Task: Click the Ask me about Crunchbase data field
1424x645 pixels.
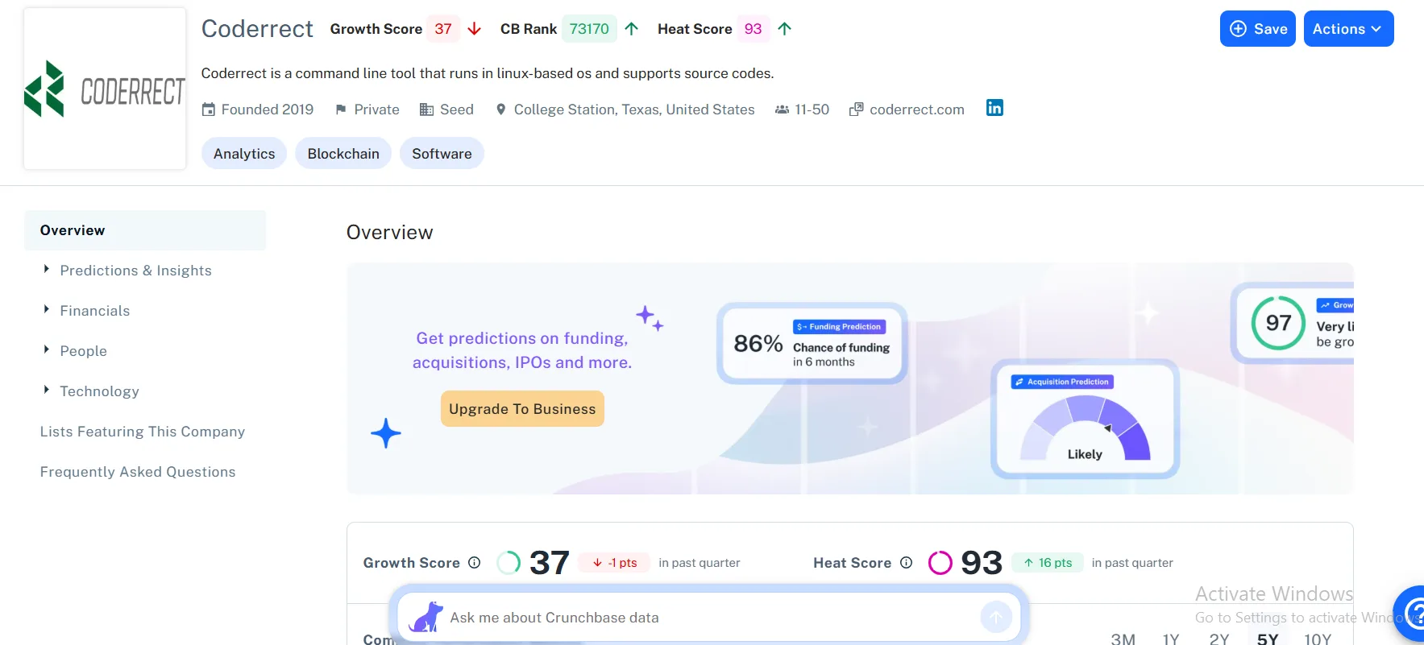Action: (709, 618)
